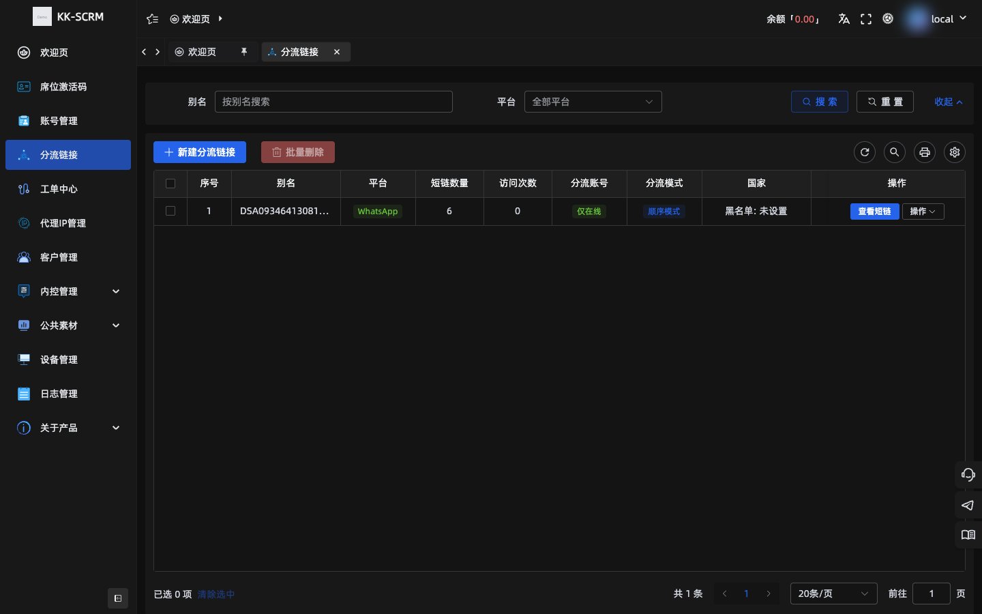Click the 顺序模式 tag
This screenshot has width=982, height=614.
[x=664, y=211]
